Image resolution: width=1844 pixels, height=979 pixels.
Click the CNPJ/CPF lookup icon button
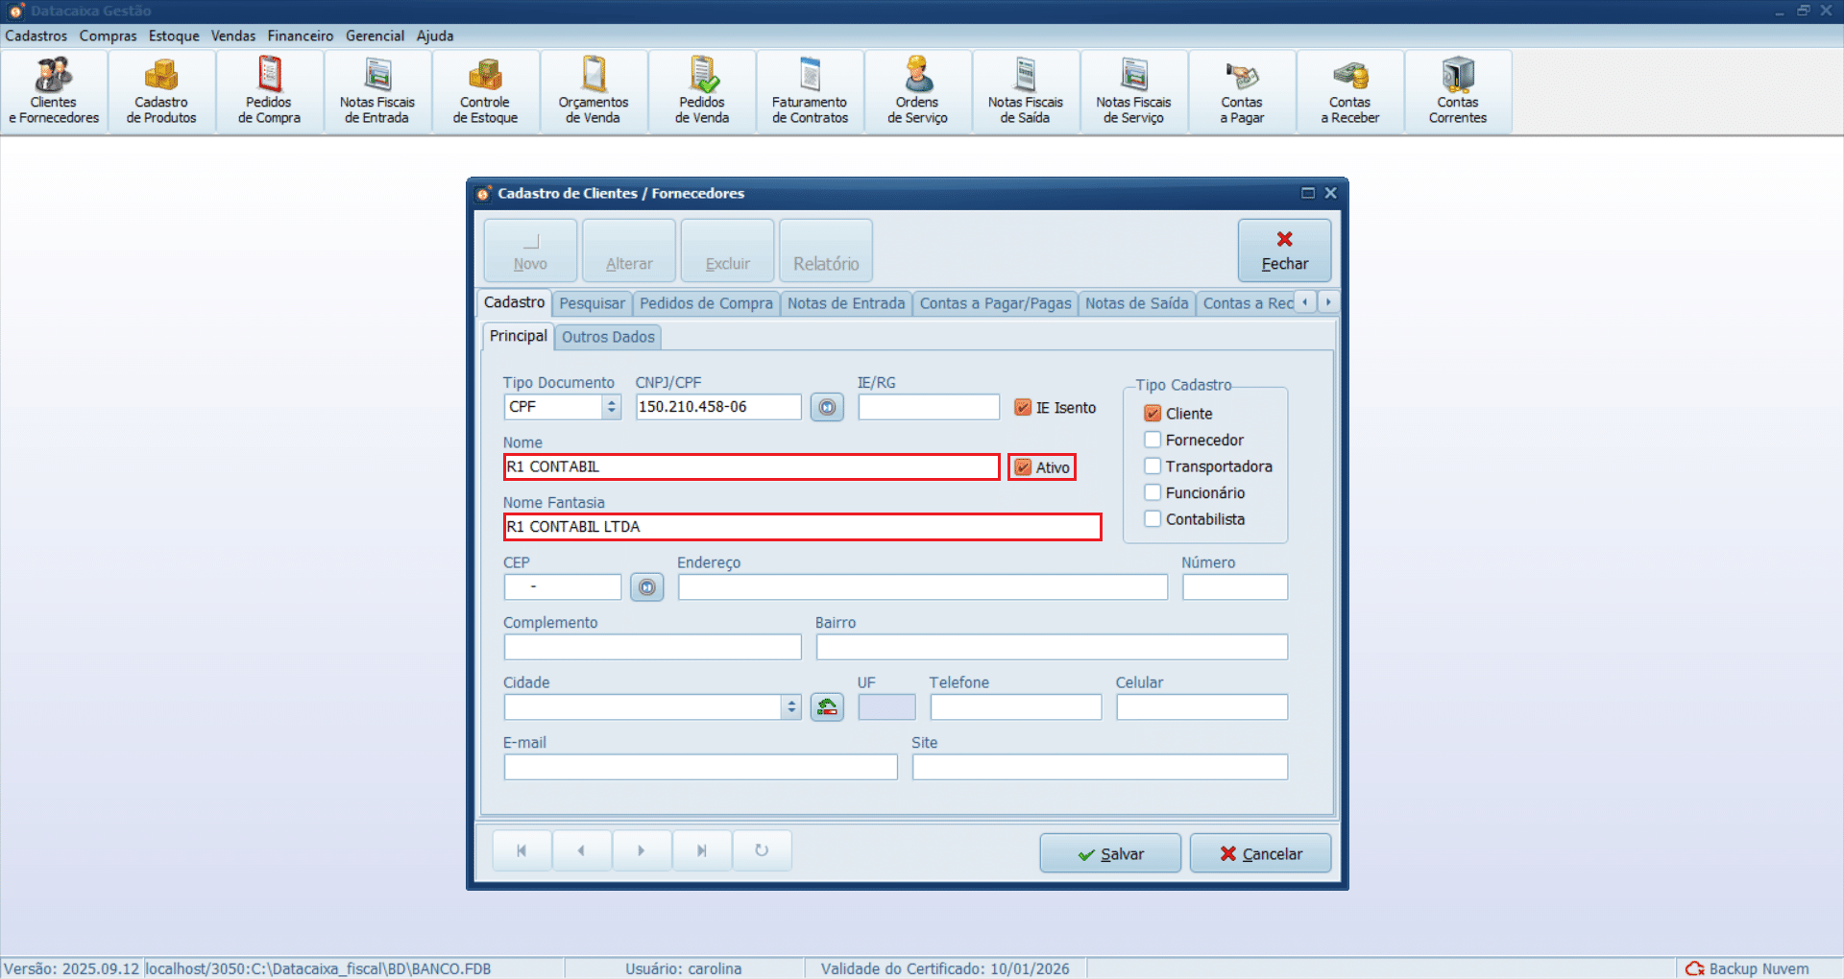pyautogui.click(x=827, y=407)
